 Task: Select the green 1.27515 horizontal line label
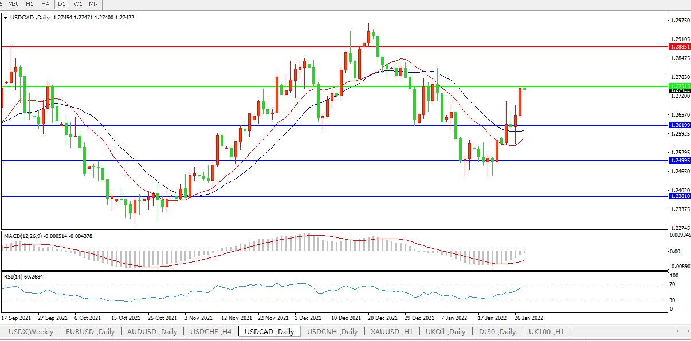tap(680, 86)
